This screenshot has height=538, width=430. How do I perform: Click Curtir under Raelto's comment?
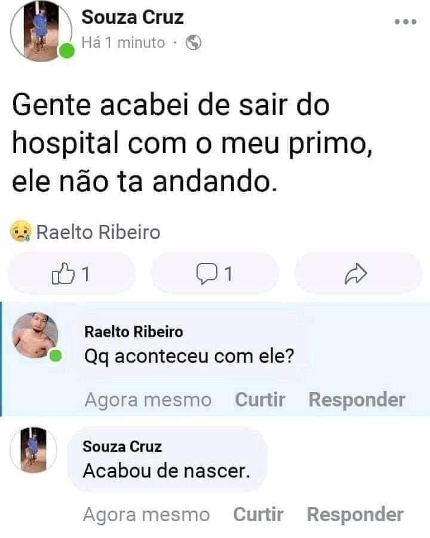point(260,399)
